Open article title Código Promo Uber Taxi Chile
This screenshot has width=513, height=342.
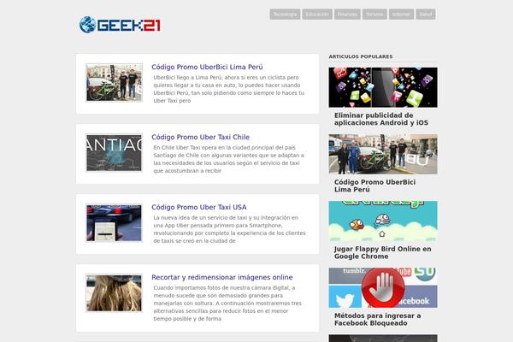201,137
